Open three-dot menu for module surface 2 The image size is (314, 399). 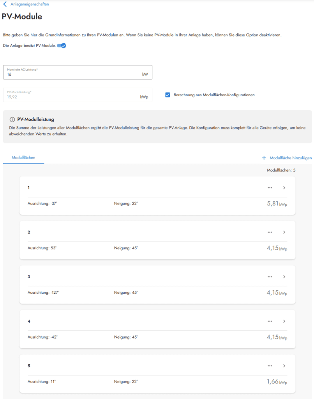270,232
